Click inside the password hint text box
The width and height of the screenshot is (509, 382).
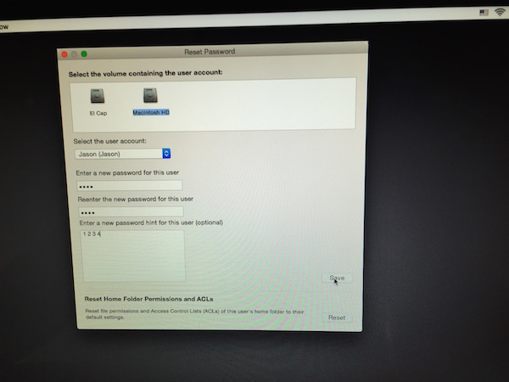click(133, 256)
